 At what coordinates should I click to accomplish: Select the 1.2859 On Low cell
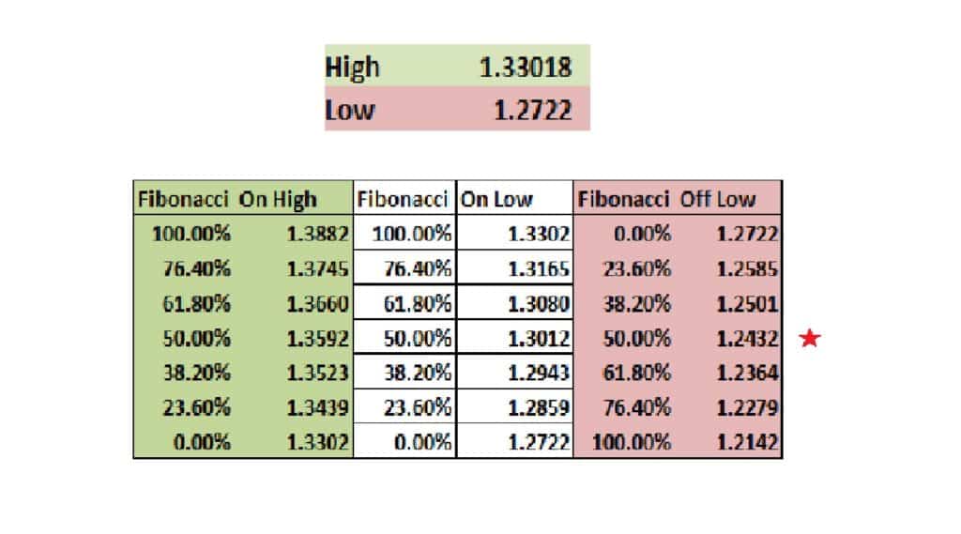(539, 407)
